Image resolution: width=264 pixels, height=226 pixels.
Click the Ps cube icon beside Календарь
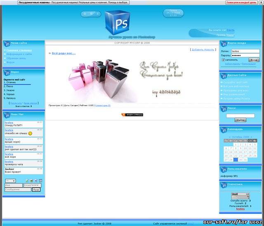coord(224,130)
